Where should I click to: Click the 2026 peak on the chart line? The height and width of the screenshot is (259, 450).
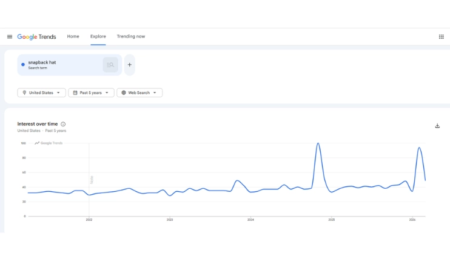tap(419, 148)
